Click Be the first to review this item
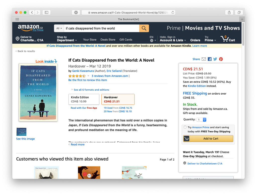 tap(88, 80)
